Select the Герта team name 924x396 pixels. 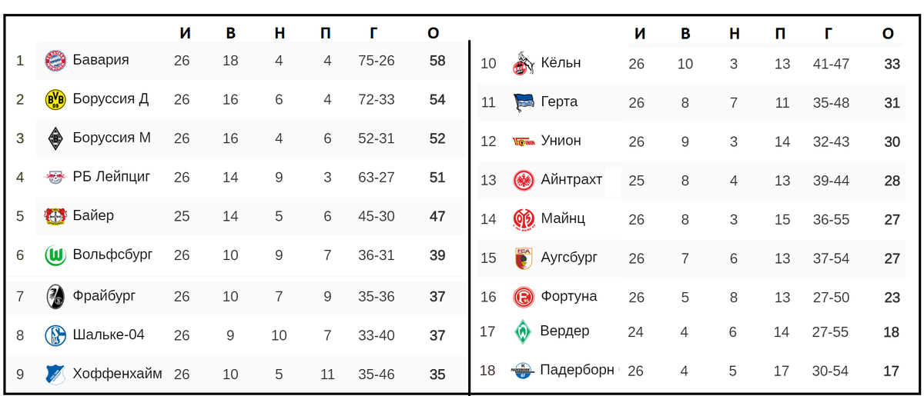(559, 101)
